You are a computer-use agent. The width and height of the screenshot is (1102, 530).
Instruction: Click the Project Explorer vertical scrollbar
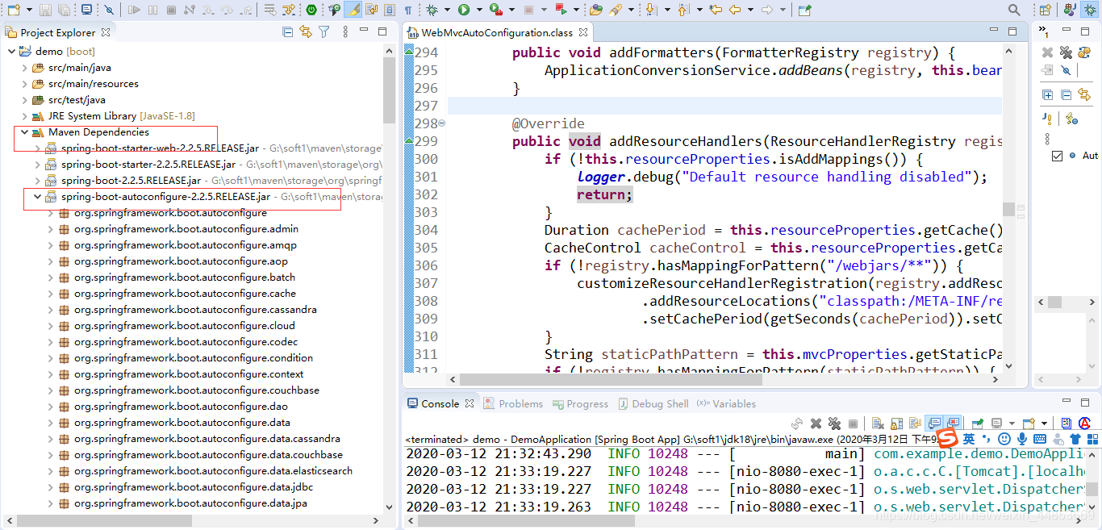[389, 89]
